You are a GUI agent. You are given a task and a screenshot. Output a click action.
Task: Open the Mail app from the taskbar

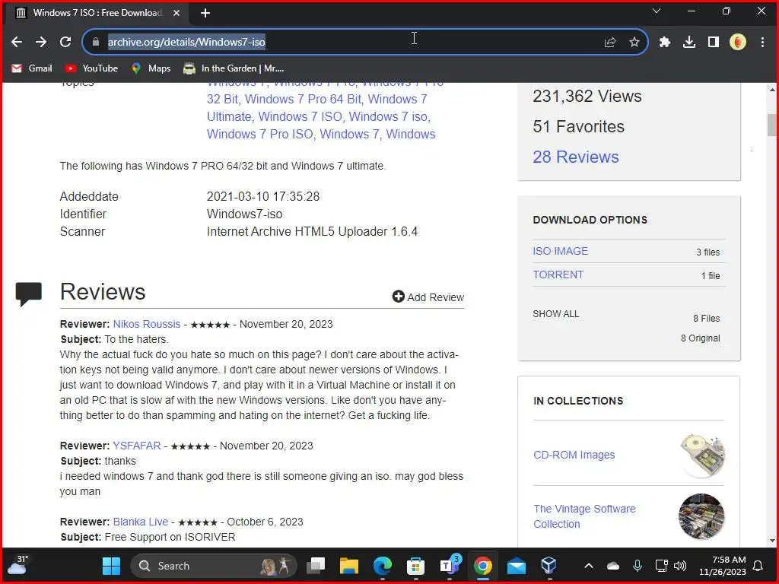(517, 566)
